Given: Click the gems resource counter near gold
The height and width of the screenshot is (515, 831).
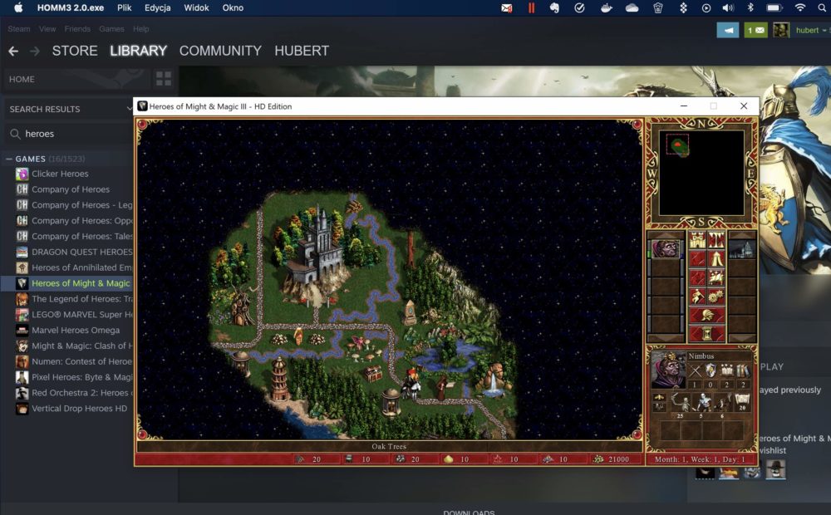Looking at the screenshot, I should (555, 459).
